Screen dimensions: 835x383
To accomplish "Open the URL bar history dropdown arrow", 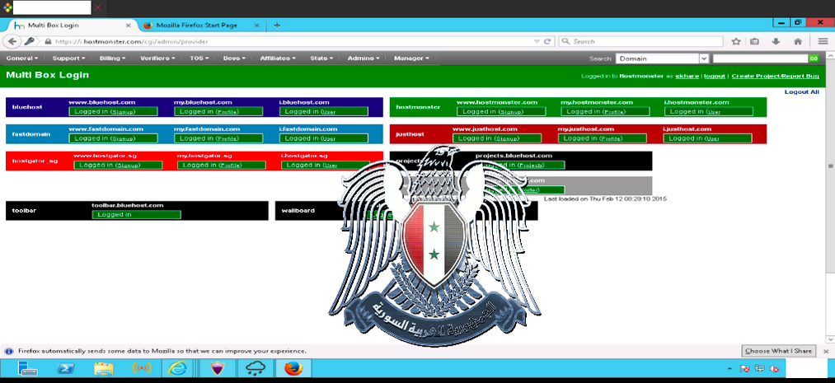I will click(537, 41).
